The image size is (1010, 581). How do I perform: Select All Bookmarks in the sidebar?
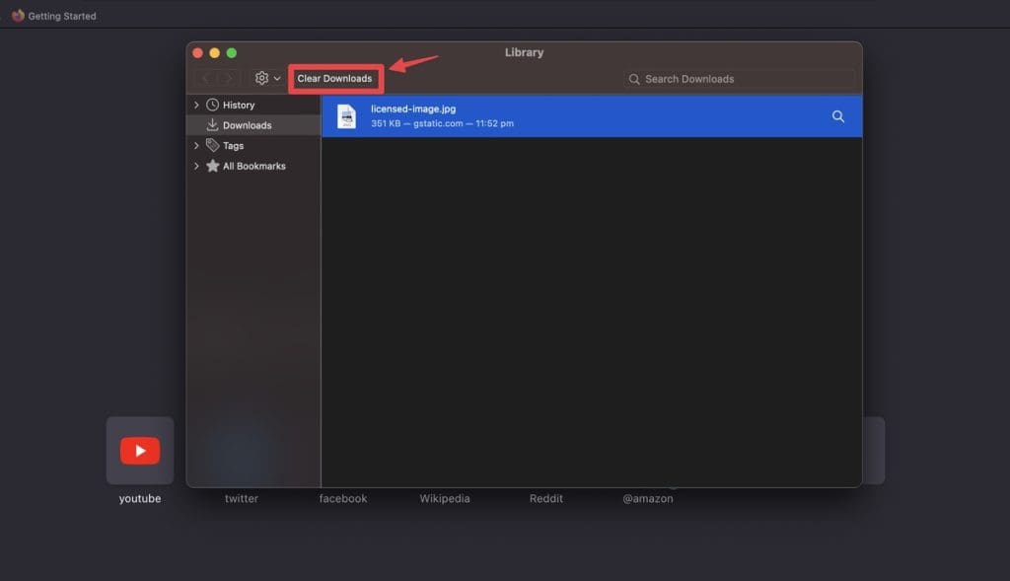coord(253,166)
